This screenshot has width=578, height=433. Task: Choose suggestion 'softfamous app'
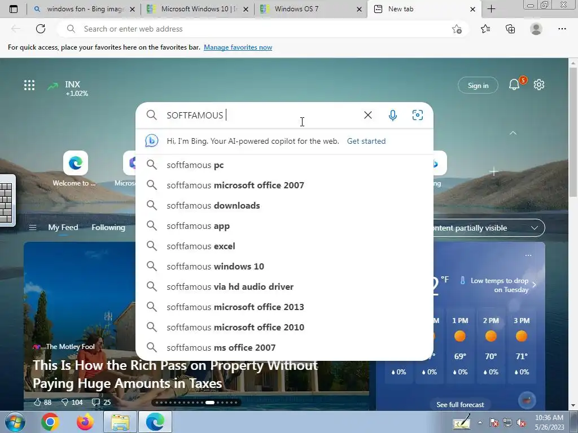point(284,226)
